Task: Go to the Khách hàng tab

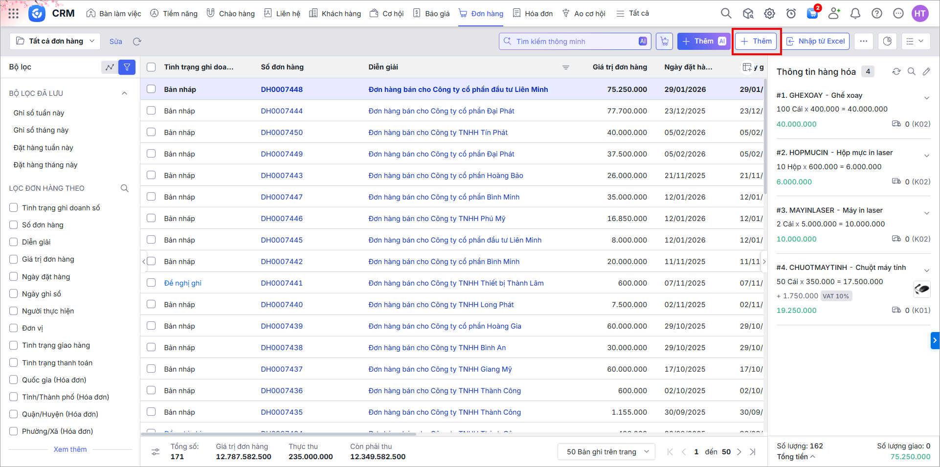Action: 335,14
